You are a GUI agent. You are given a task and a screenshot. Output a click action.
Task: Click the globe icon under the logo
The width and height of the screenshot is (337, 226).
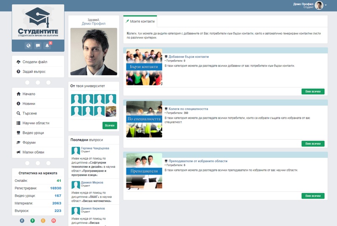click(x=28, y=45)
